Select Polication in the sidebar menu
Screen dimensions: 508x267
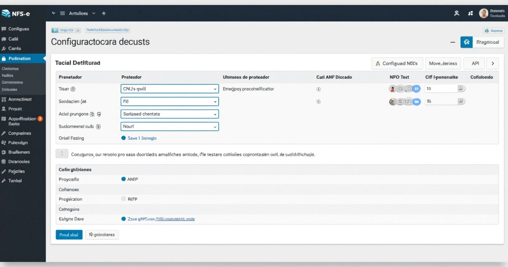(x=19, y=58)
